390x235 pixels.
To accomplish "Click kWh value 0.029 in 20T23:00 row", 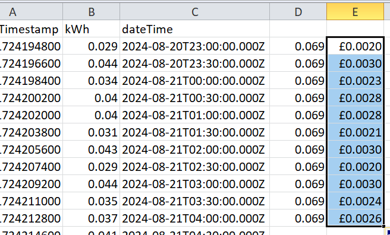I will pos(92,46).
